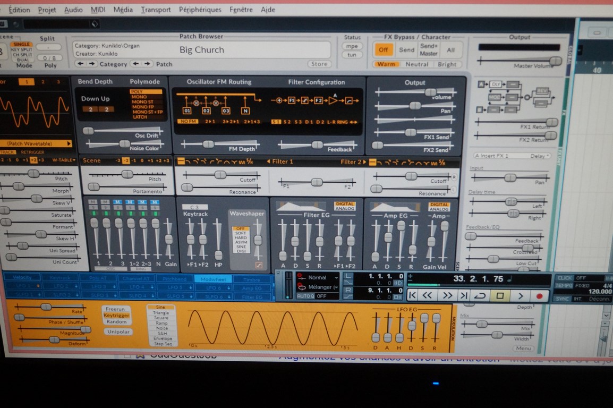
Task: Open the Menu in the lower right panel
Action: pyautogui.click(x=523, y=348)
